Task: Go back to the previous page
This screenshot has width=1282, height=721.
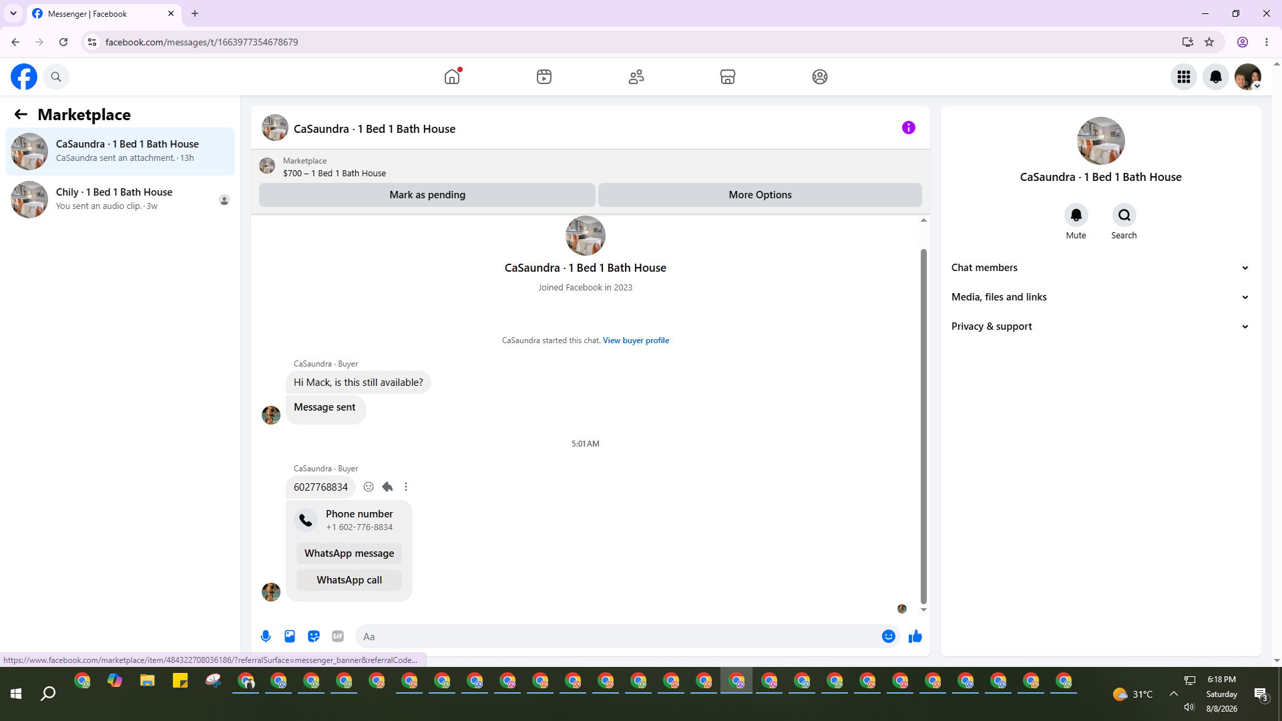Action: (15, 42)
